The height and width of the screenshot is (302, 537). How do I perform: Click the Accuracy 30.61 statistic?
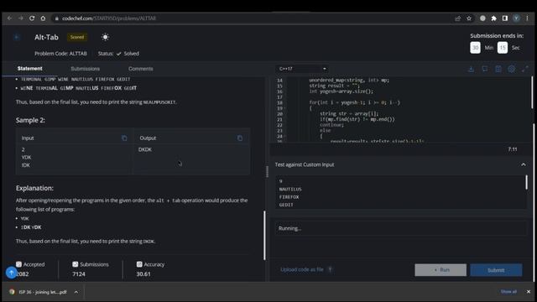pyautogui.click(x=150, y=269)
